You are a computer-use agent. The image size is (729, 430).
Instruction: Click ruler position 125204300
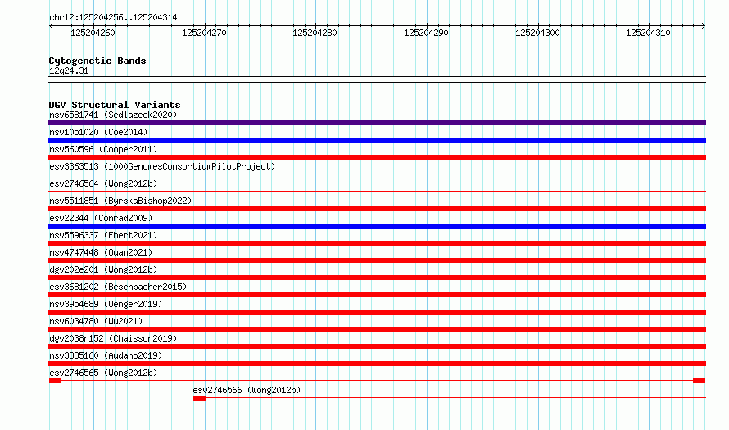pos(537,33)
